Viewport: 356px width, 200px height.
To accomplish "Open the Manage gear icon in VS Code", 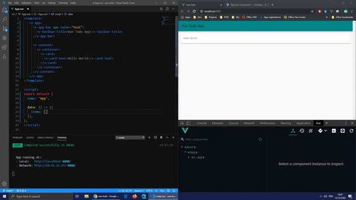I will click(x=4, y=184).
